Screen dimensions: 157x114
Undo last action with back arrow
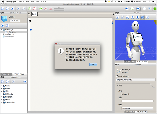pyautogui.click(x=19, y=9)
